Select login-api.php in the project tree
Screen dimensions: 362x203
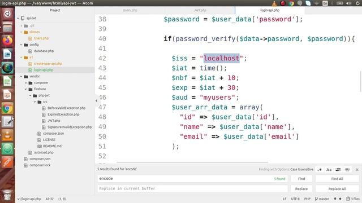click(x=44, y=70)
